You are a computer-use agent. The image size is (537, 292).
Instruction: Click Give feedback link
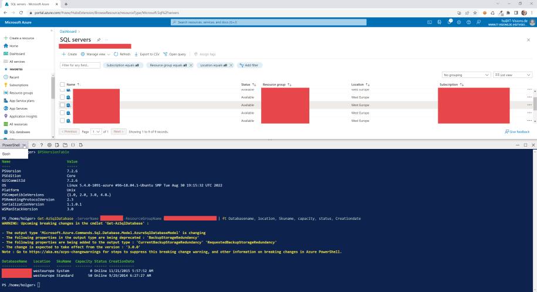[517, 132]
